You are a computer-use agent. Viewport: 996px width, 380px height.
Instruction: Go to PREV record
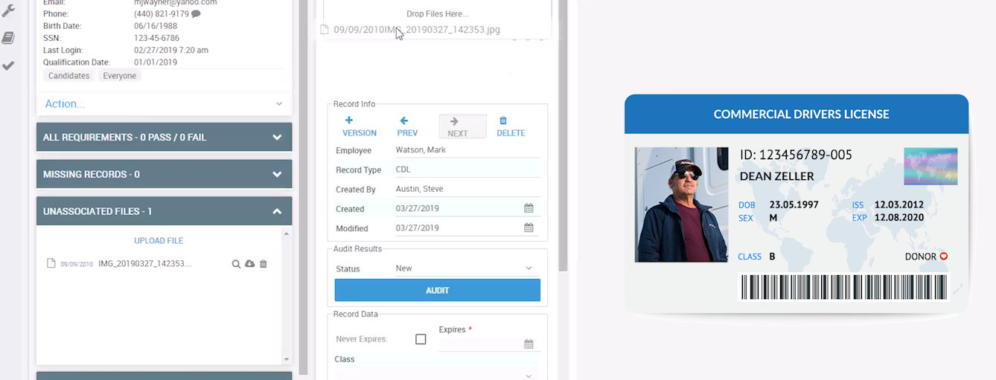coord(407,127)
